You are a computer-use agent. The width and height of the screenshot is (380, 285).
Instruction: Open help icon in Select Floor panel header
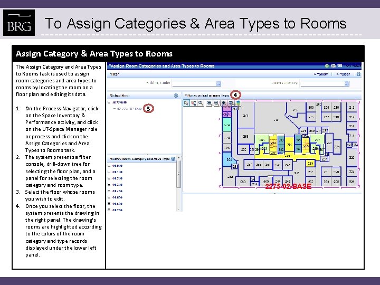pos(176,96)
